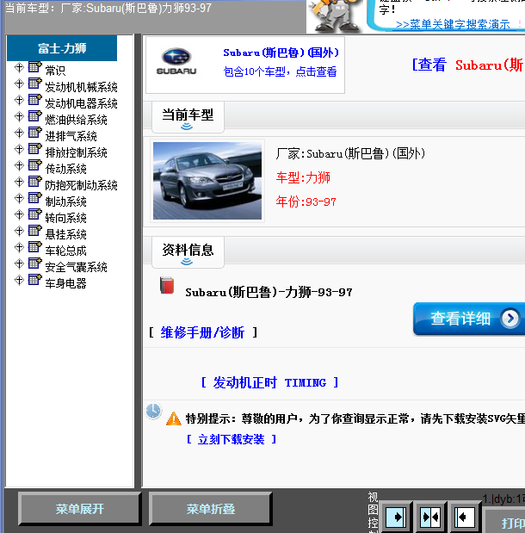
Task: Click the table icon beside 制动系统
Action: pos(34,197)
